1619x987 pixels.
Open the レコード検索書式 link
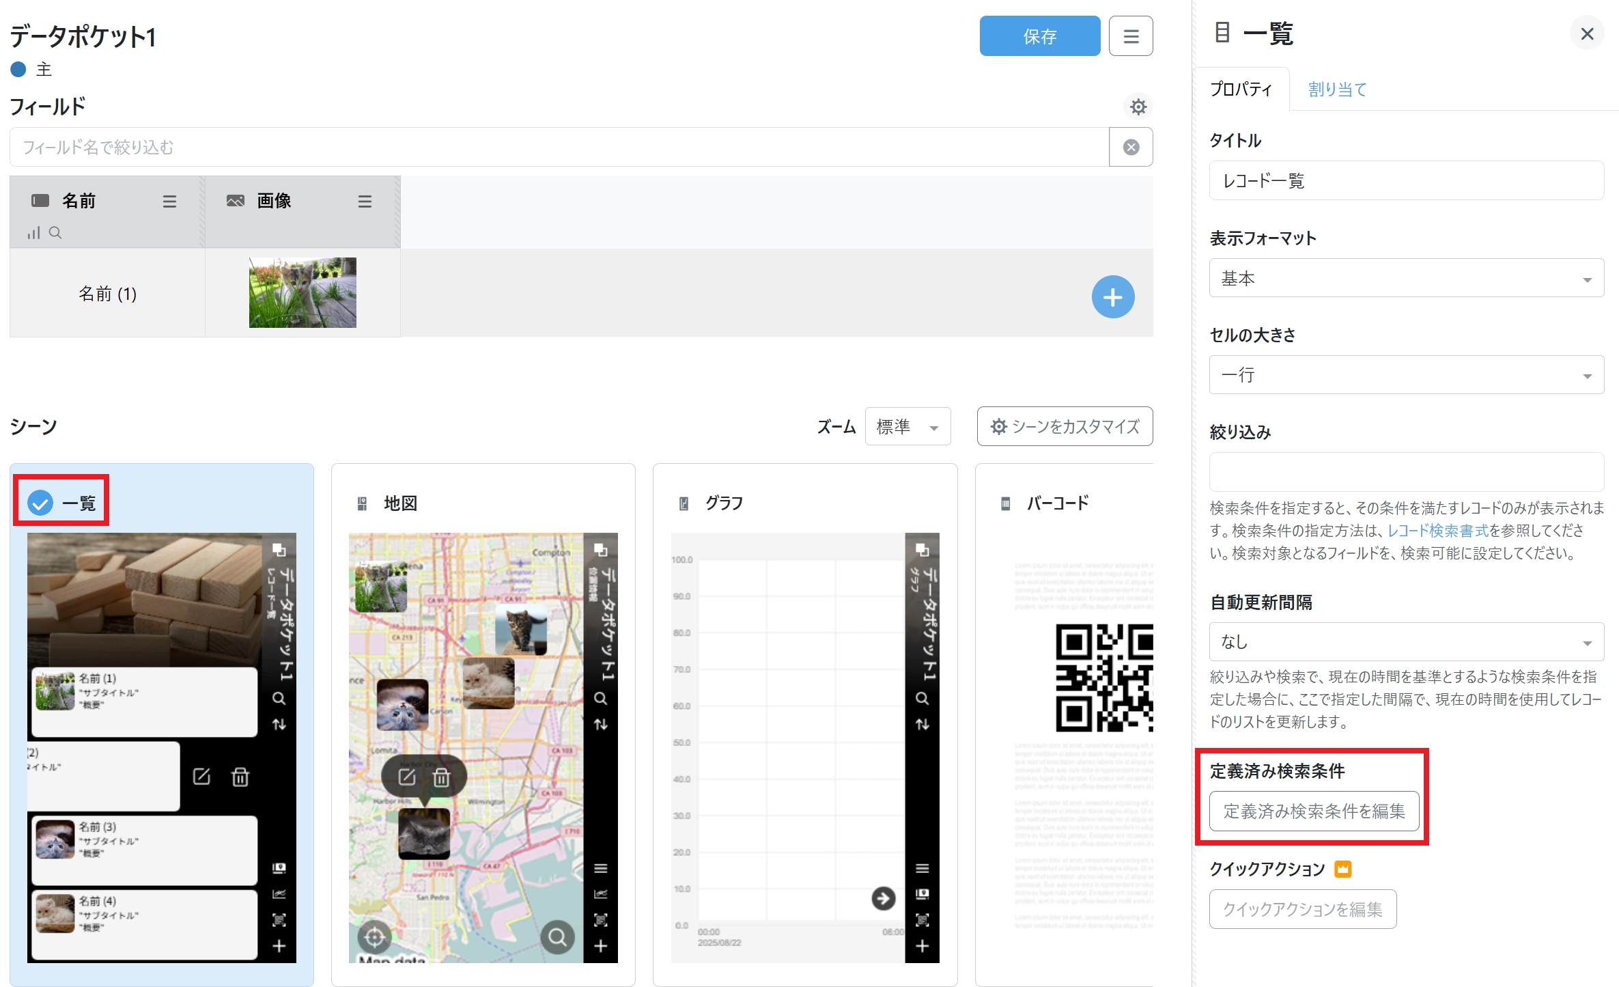1437,531
